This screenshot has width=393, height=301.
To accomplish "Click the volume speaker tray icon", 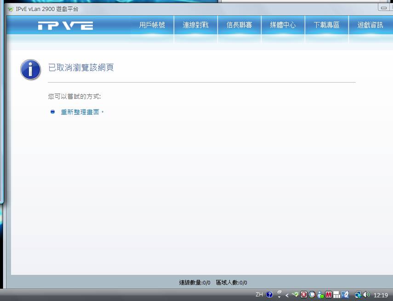I will click(x=366, y=295).
